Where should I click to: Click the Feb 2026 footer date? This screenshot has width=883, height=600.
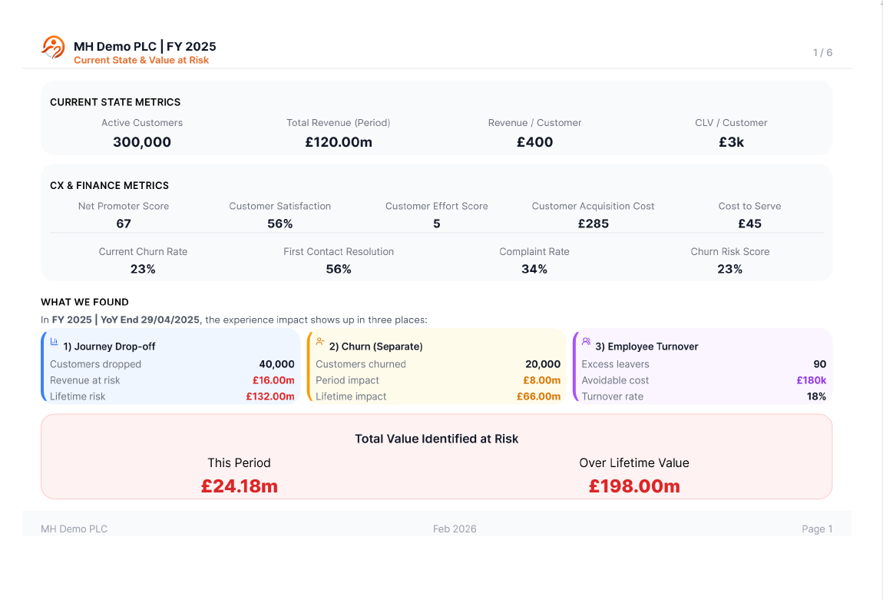coord(455,529)
